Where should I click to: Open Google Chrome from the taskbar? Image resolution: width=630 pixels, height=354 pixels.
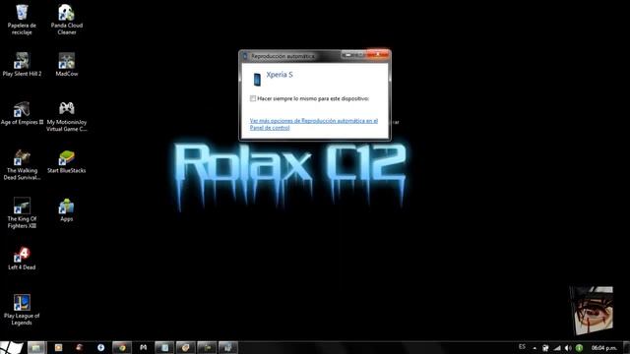(x=122, y=347)
